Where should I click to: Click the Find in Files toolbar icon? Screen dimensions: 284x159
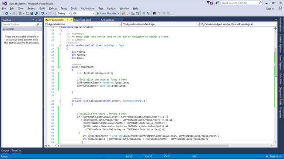point(124,14)
